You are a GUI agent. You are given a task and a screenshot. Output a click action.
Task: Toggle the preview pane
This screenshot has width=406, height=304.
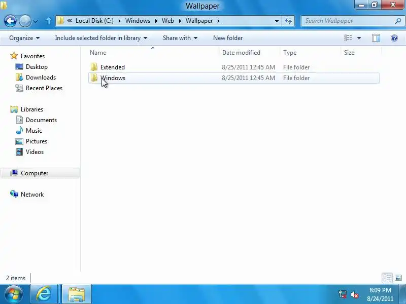tap(376, 38)
